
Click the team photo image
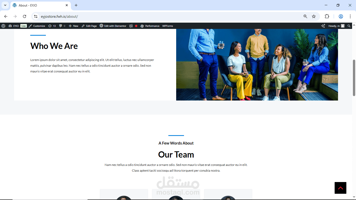[257, 65]
